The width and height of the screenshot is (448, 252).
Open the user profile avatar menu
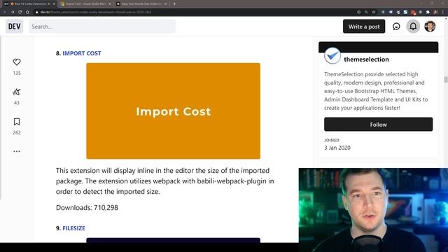pyautogui.click(x=430, y=27)
